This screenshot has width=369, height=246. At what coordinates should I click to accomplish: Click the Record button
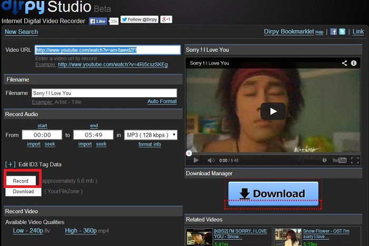(21, 181)
